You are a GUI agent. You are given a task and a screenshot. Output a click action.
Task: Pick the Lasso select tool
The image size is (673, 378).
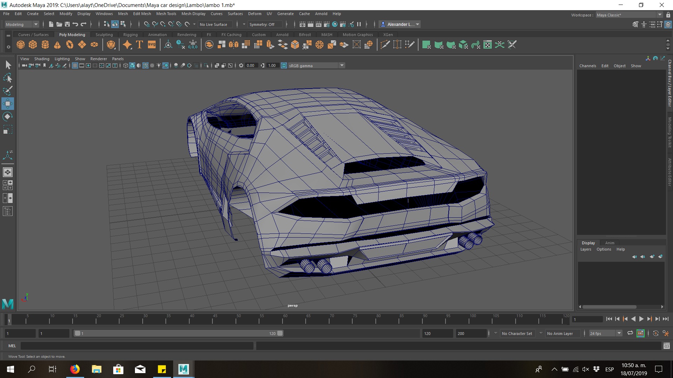pyautogui.click(x=8, y=78)
